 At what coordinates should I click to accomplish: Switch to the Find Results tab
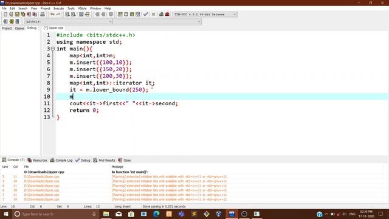point(104,161)
